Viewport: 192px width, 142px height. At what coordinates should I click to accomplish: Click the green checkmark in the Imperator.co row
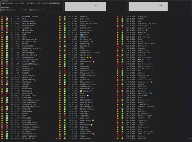(x=7, y=57)
